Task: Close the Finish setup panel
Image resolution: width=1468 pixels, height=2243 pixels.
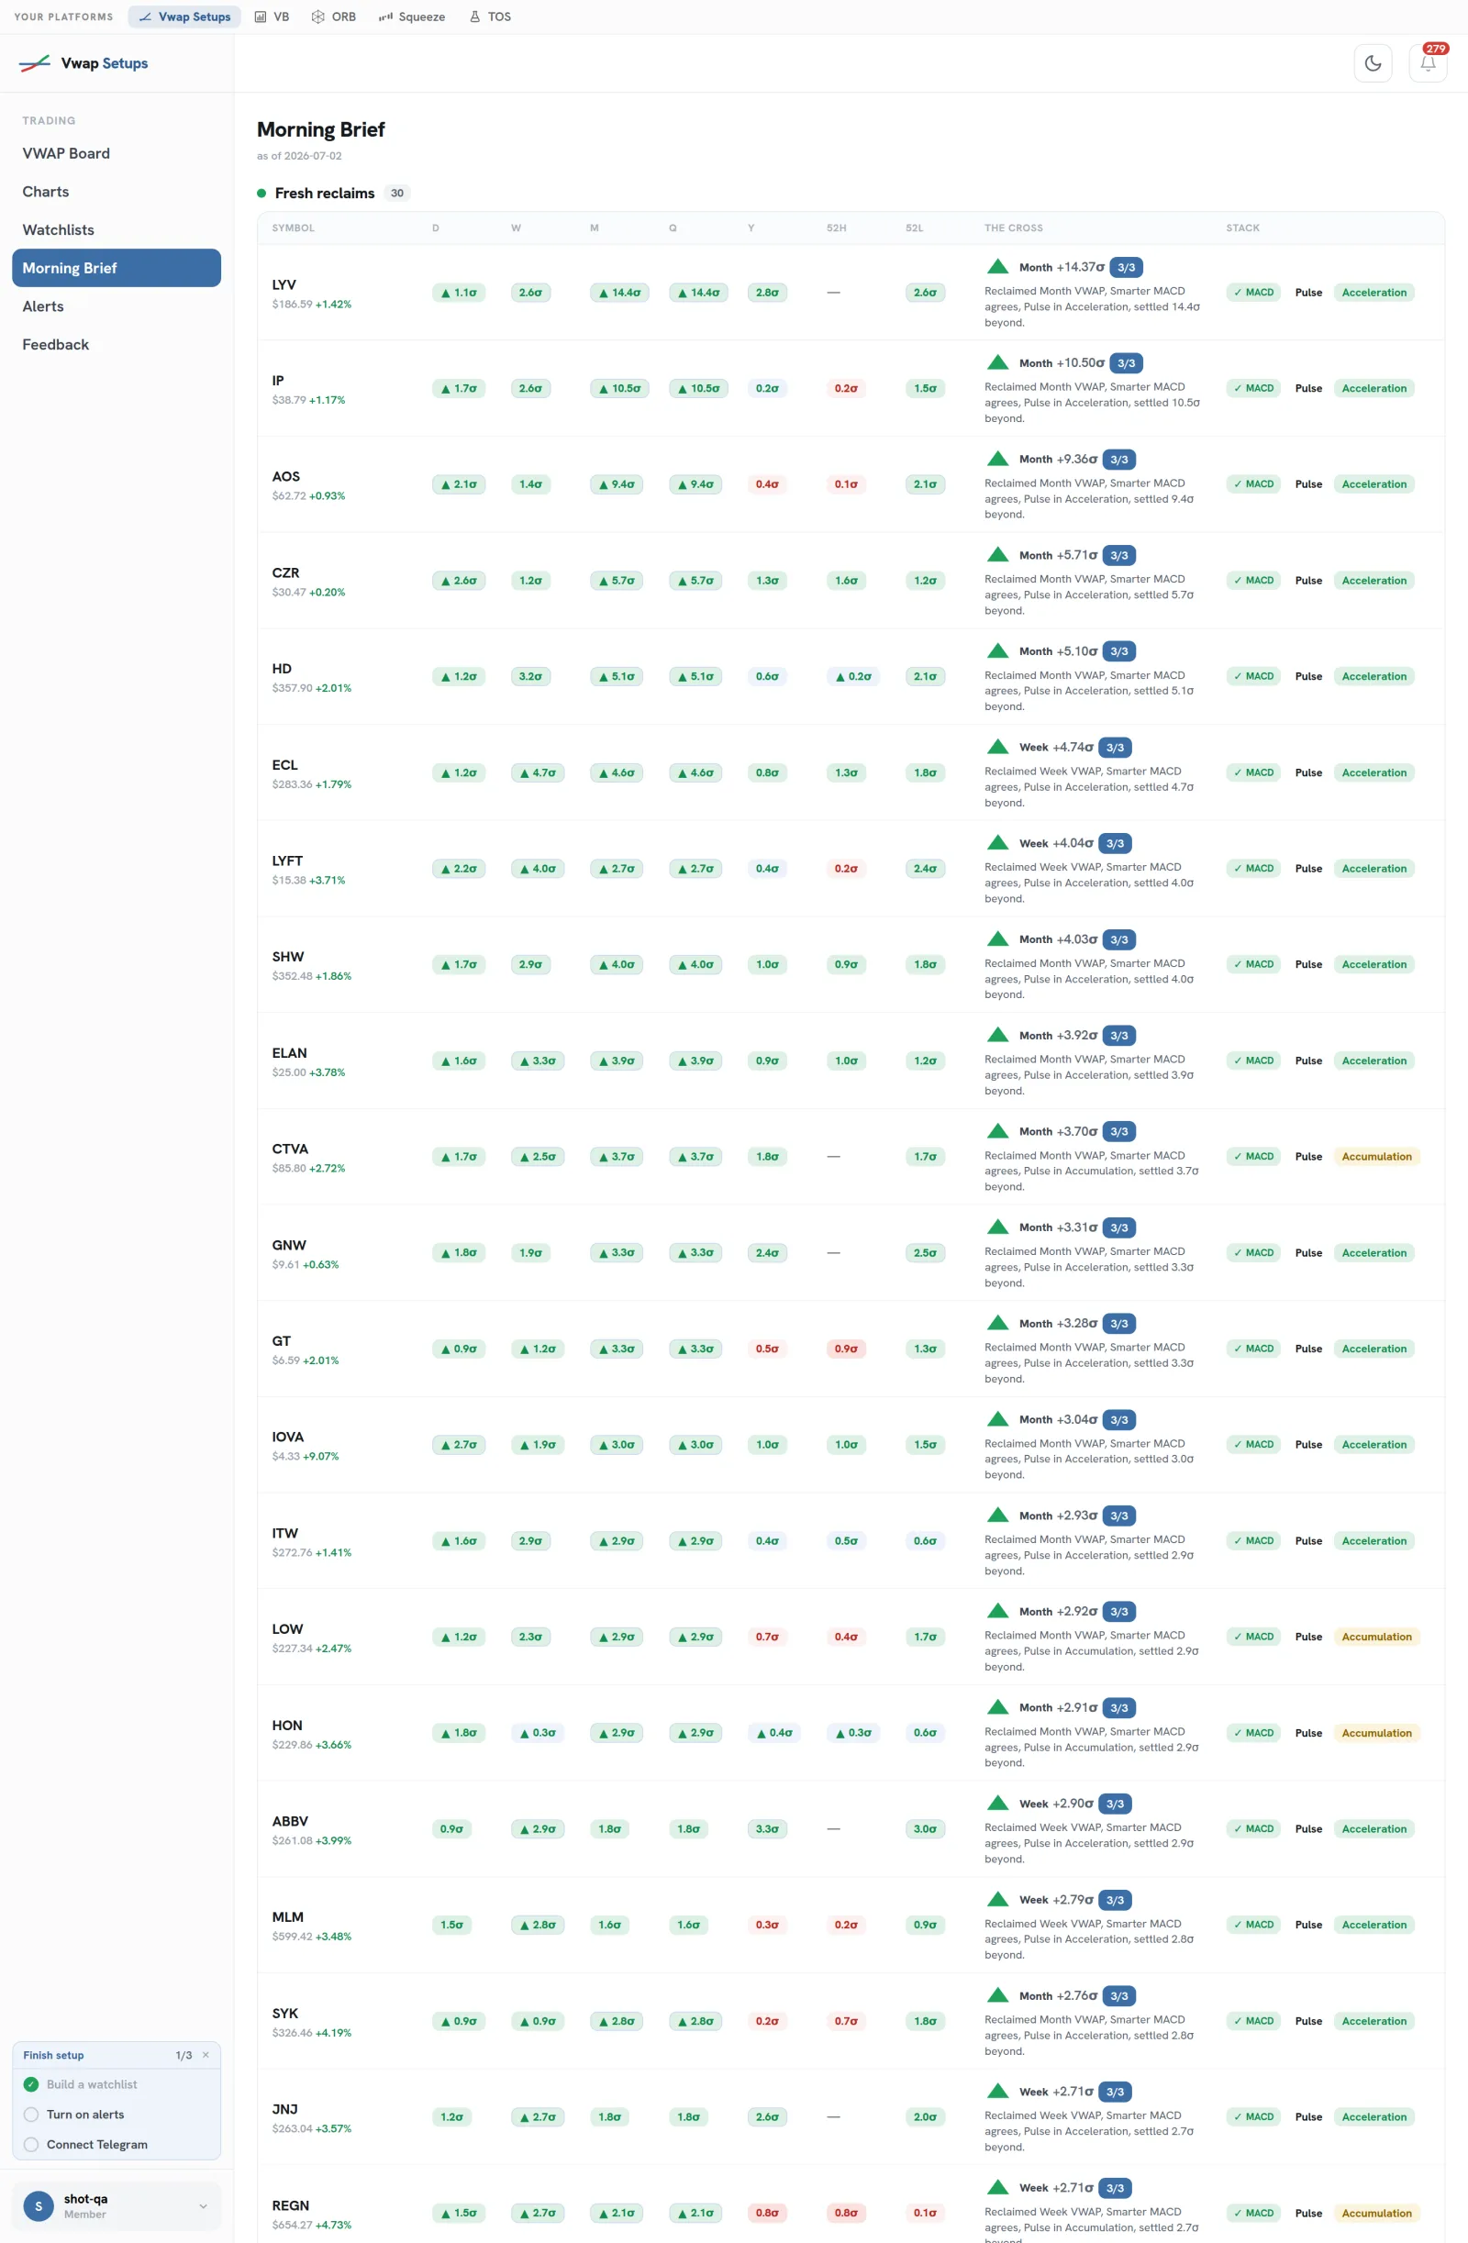Action: pos(206,2055)
